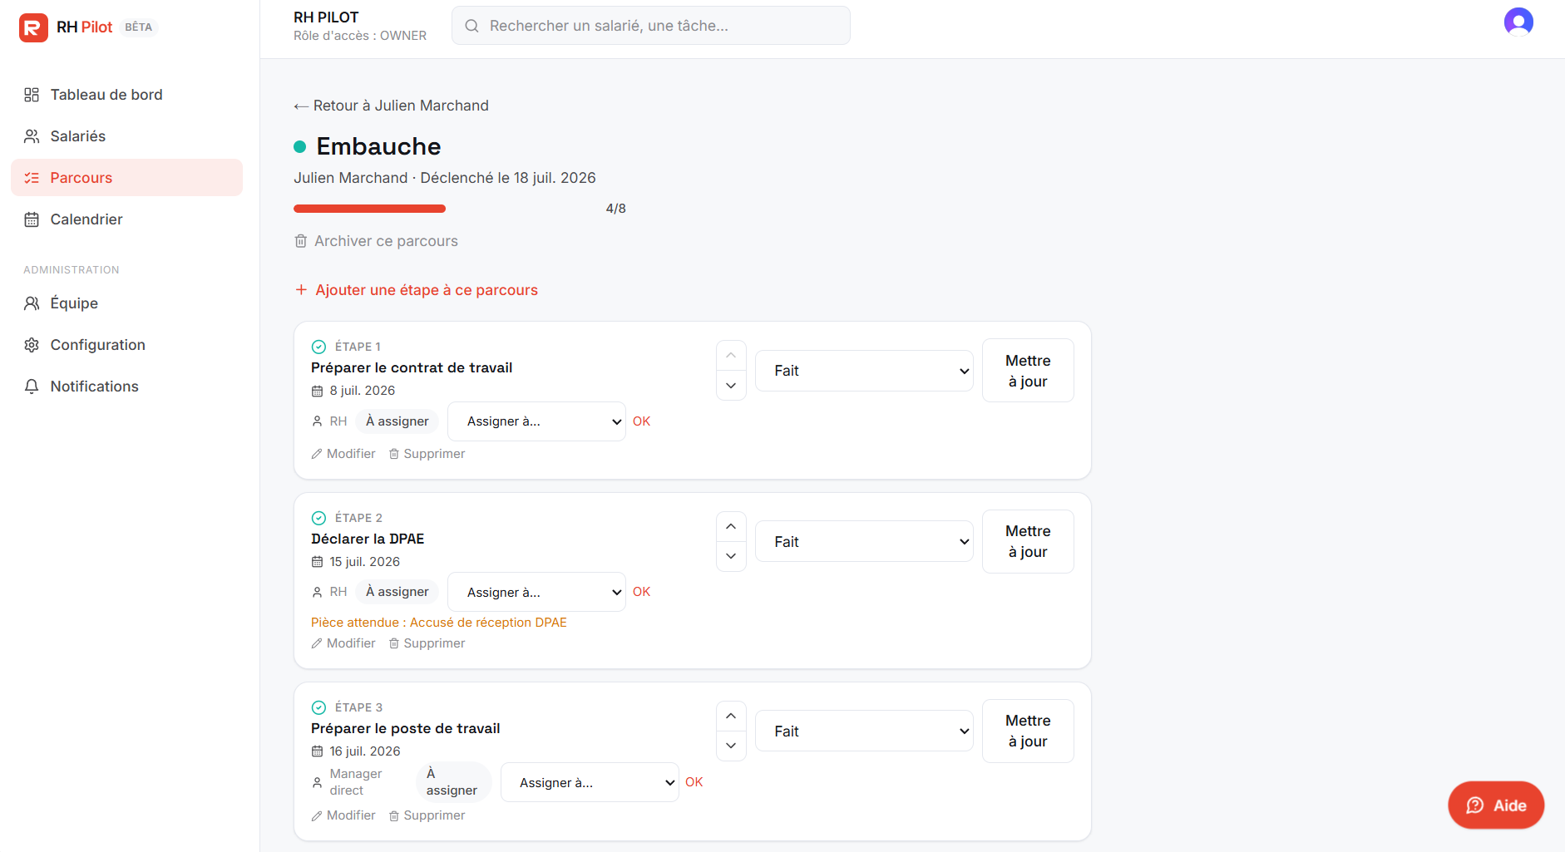Confirm assignment with OK in Étape 2
1565x852 pixels.
(641, 592)
